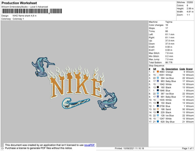Click the 'Page 1 of 1' footer text

click(188, 148)
